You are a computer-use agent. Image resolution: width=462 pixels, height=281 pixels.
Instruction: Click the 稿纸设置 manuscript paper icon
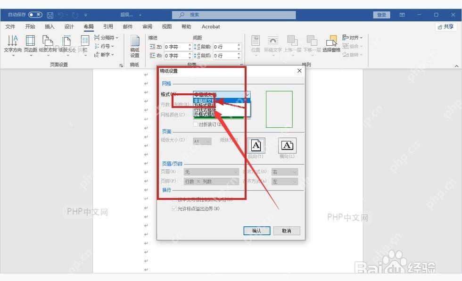click(x=135, y=47)
